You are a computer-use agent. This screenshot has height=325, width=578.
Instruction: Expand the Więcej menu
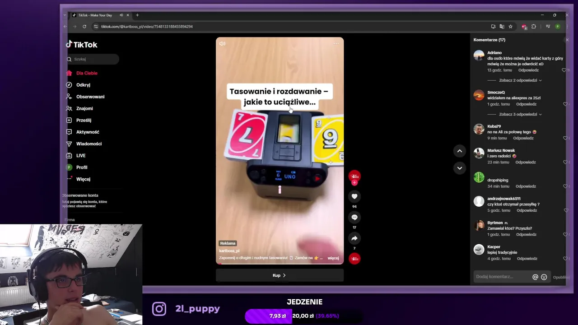[x=83, y=179]
